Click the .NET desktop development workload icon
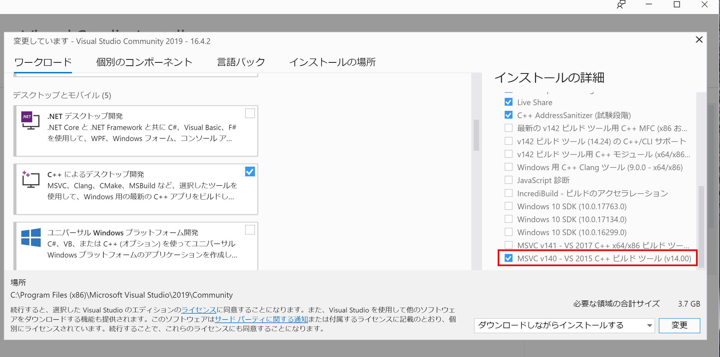This screenshot has height=357, width=720. coord(30,120)
